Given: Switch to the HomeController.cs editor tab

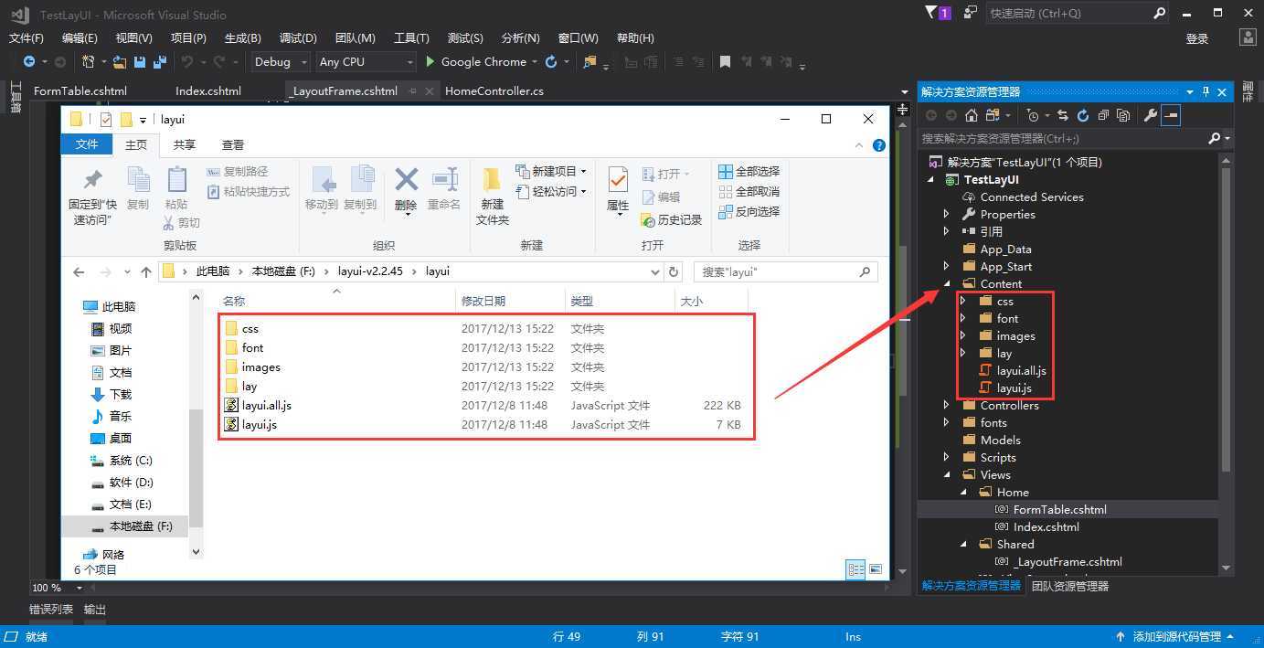Looking at the screenshot, I should (x=494, y=91).
